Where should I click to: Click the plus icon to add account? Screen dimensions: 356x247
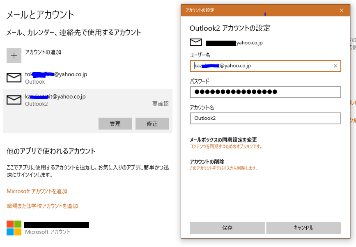pyautogui.click(x=14, y=55)
